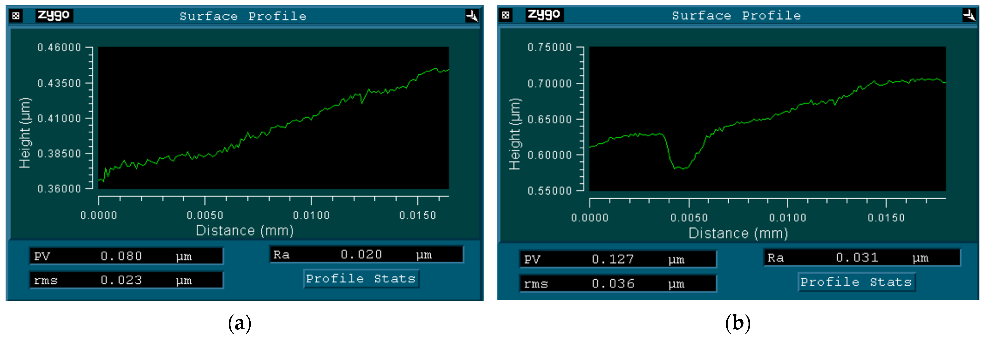983x338 pixels.
Task: Click Distance (mm) label under right plot
Action: point(738,233)
